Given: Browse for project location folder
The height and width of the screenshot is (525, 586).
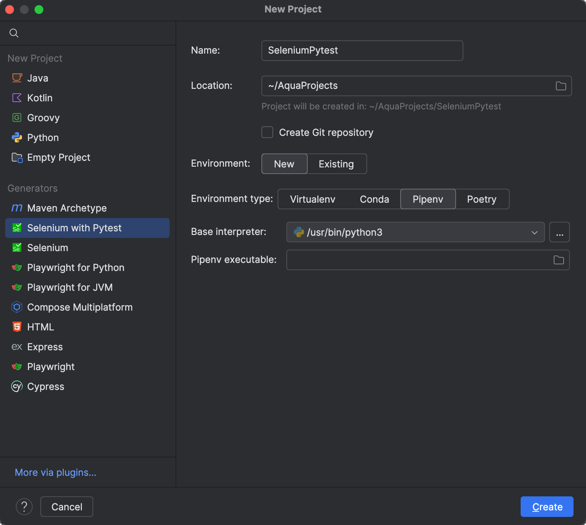Looking at the screenshot, I should pos(561,86).
